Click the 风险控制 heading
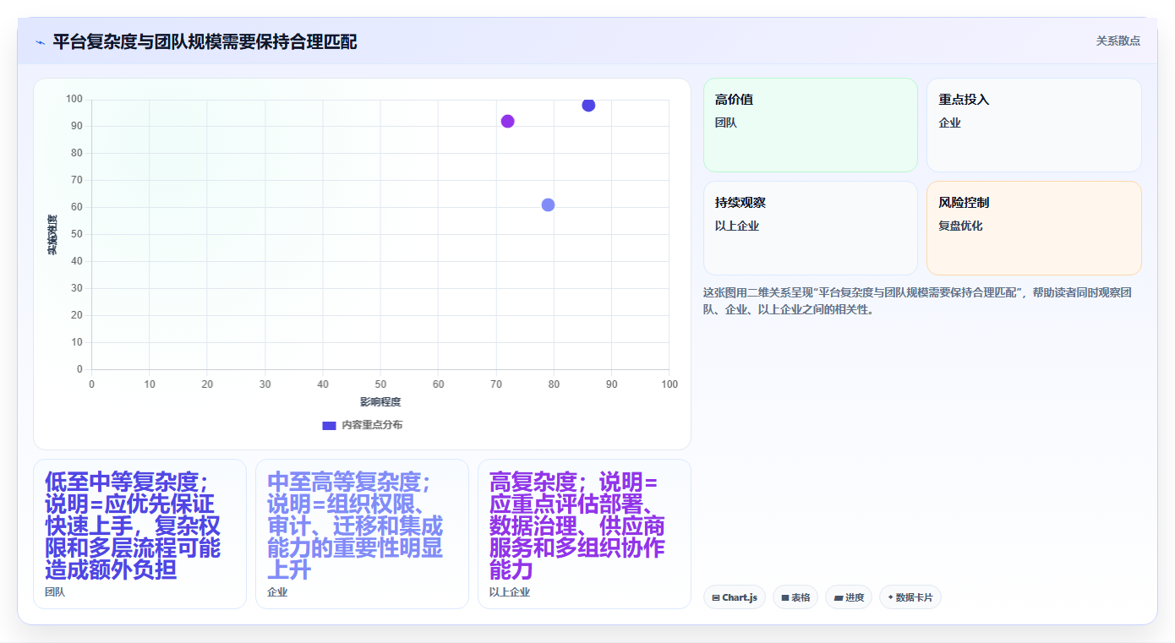Image resolution: width=1175 pixels, height=643 pixels. pyautogui.click(x=964, y=203)
